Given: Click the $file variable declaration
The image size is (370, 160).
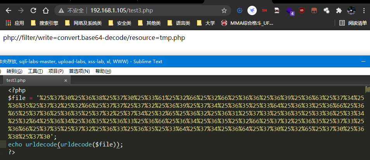Looking at the screenshot, I should (x=17, y=98).
